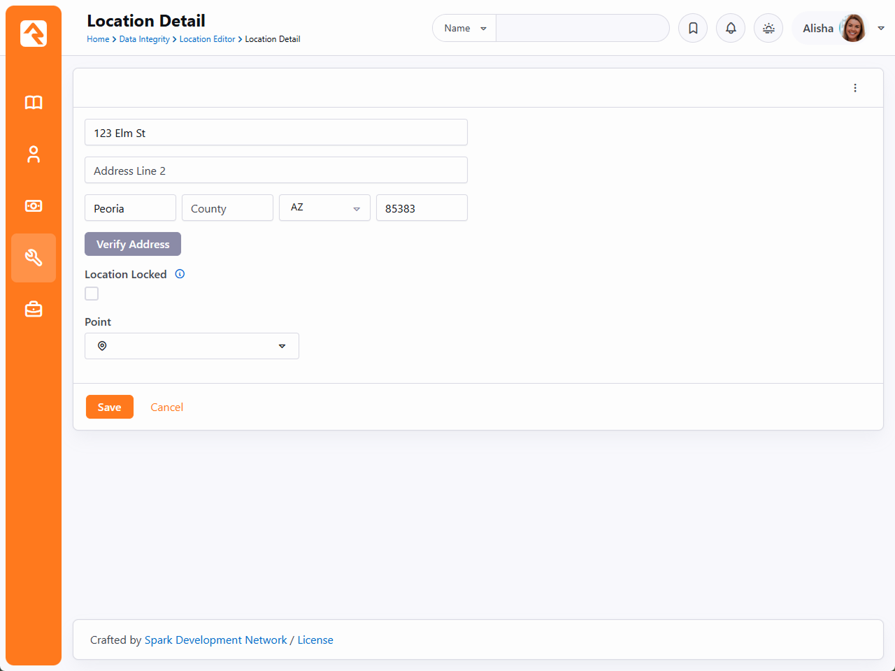895x671 pixels.
Task: Open the briefcase icon in the sidebar
Action: (34, 309)
